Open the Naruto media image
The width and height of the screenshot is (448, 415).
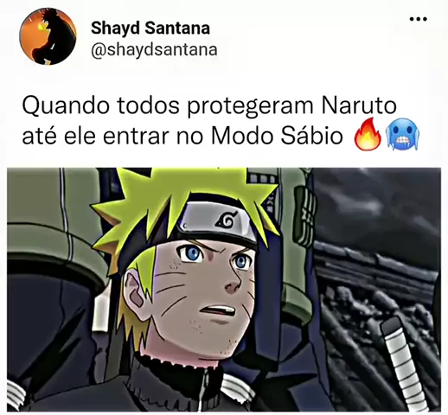[x=224, y=290]
